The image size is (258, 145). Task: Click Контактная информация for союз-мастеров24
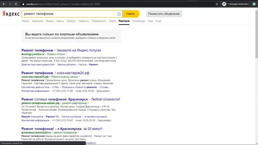tap(35, 91)
